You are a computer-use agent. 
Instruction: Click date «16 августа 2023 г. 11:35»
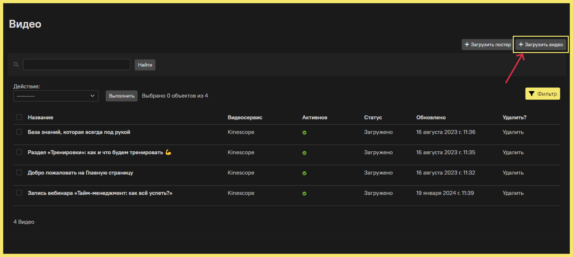coord(446,153)
